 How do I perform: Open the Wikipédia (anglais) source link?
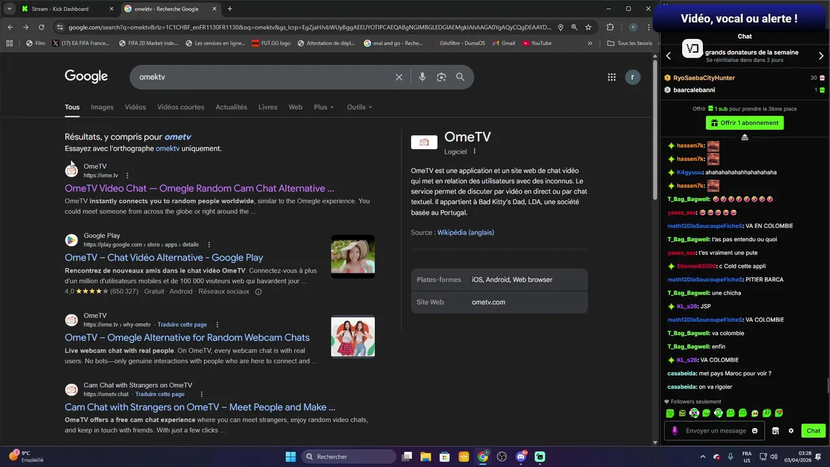coord(466,233)
